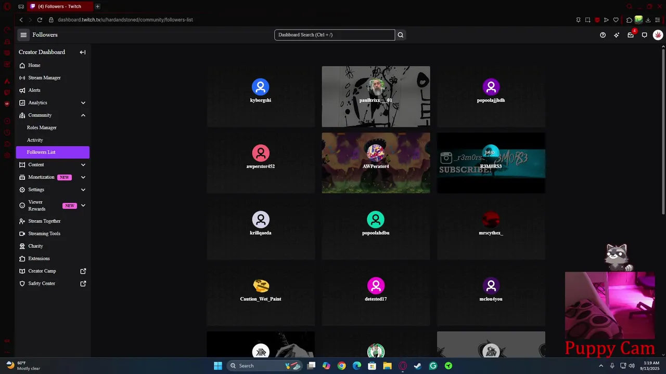Viewport: 666px width, 374px height.
Task: Open detested17 follower card
Action: coord(376,296)
